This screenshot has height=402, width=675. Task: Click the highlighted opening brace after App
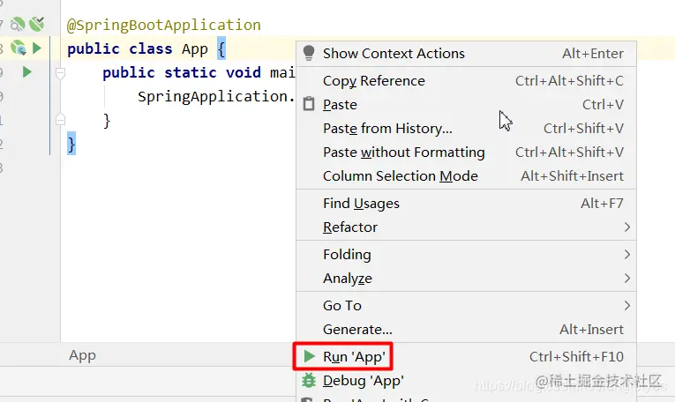[221, 48]
